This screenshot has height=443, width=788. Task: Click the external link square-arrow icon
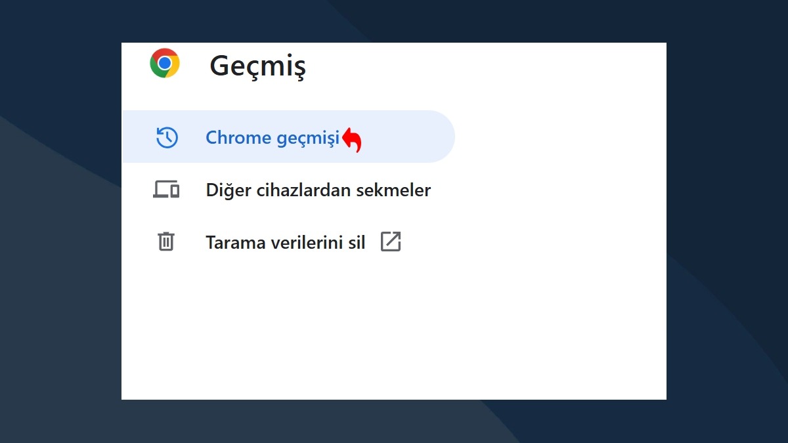(391, 242)
